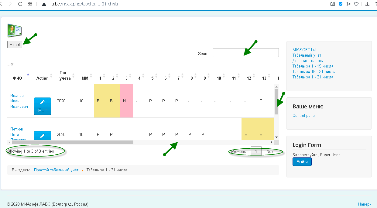This screenshot has width=377, height=208.
Task: Export the table with Excel button
Action: pyautogui.click(x=15, y=45)
